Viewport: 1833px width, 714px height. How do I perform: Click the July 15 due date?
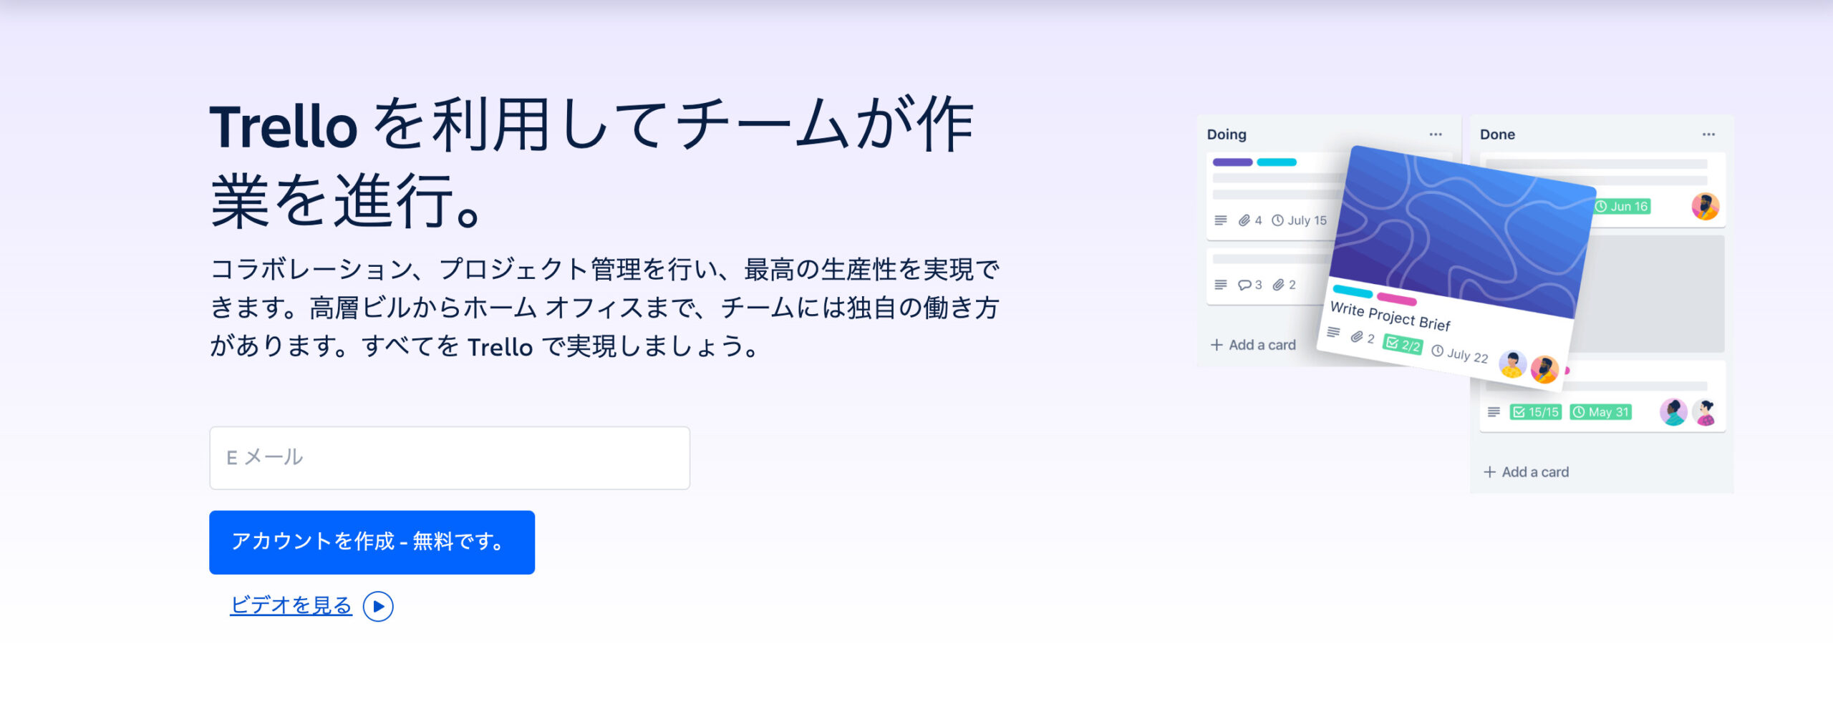(1299, 220)
